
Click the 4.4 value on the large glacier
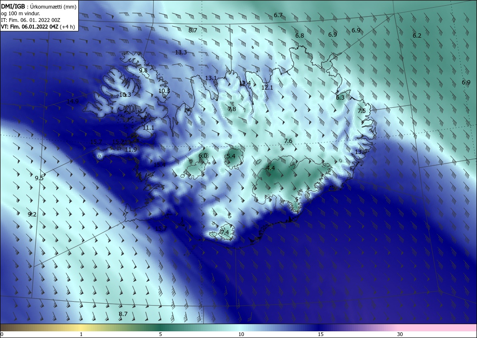click(x=270, y=168)
